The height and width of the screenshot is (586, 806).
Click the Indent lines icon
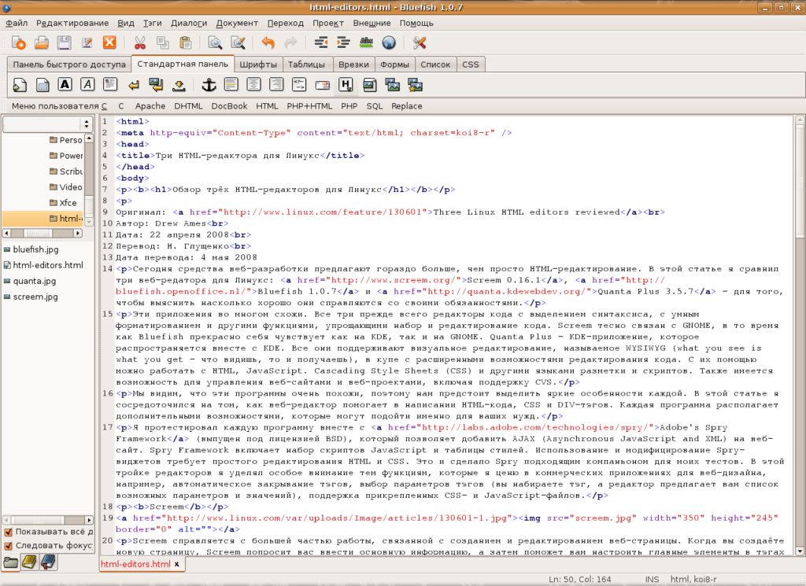[343, 43]
